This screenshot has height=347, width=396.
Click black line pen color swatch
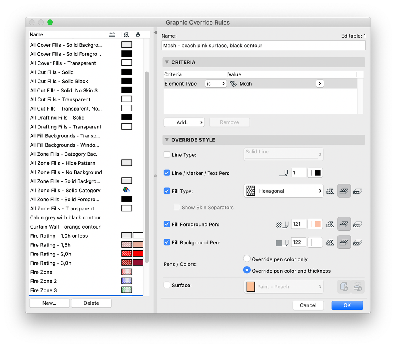315,173
